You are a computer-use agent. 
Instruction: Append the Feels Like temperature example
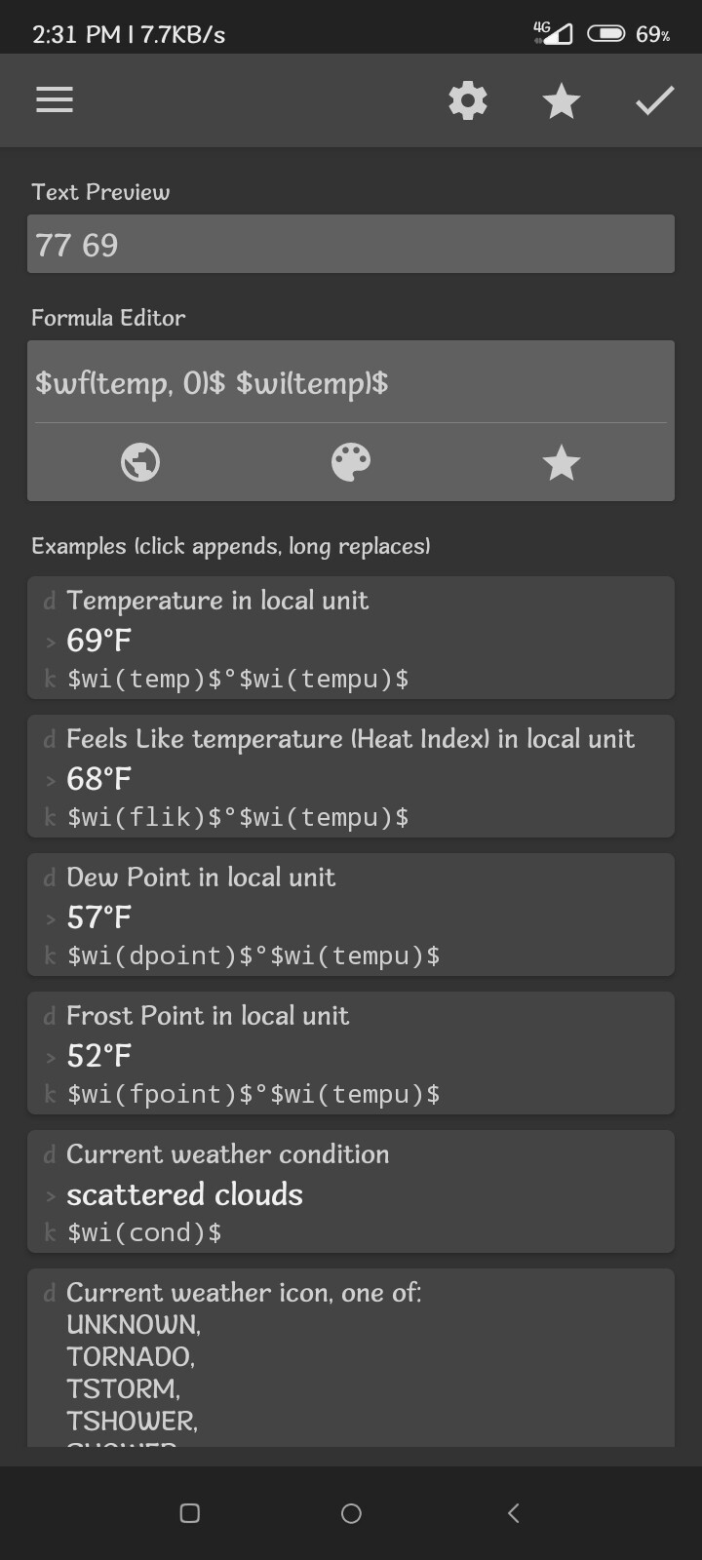[x=351, y=776]
